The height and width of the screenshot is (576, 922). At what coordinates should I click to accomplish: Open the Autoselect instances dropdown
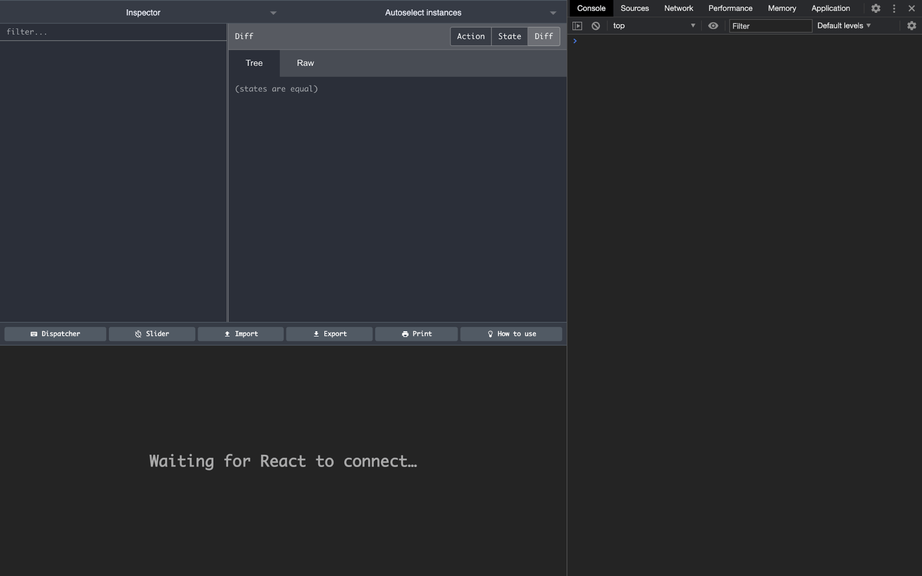[553, 13]
